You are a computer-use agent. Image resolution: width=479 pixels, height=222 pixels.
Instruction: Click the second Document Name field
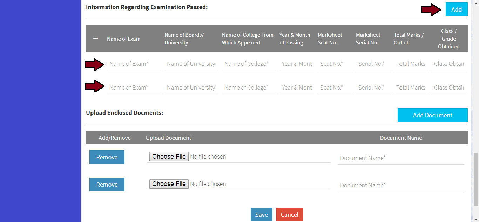[400, 185]
